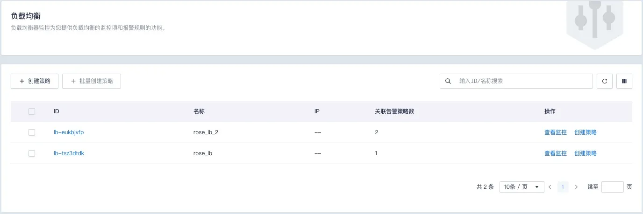Screen dimensions: 643x214
Task: View monitoring (查看监控) for rose_lb
Action: (555, 153)
